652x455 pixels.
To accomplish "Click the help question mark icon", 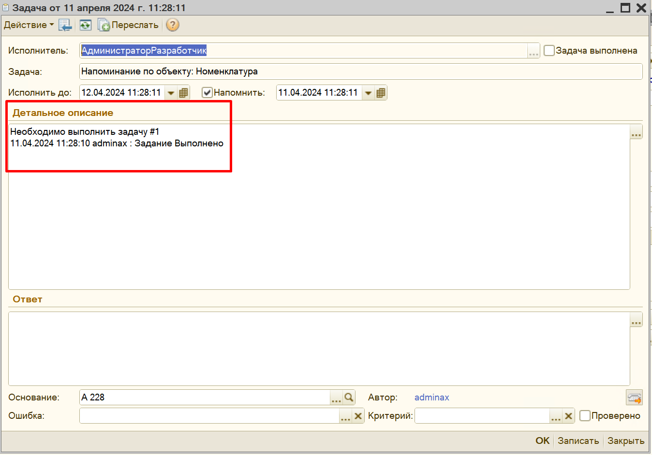I will pyautogui.click(x=173, y=25).
